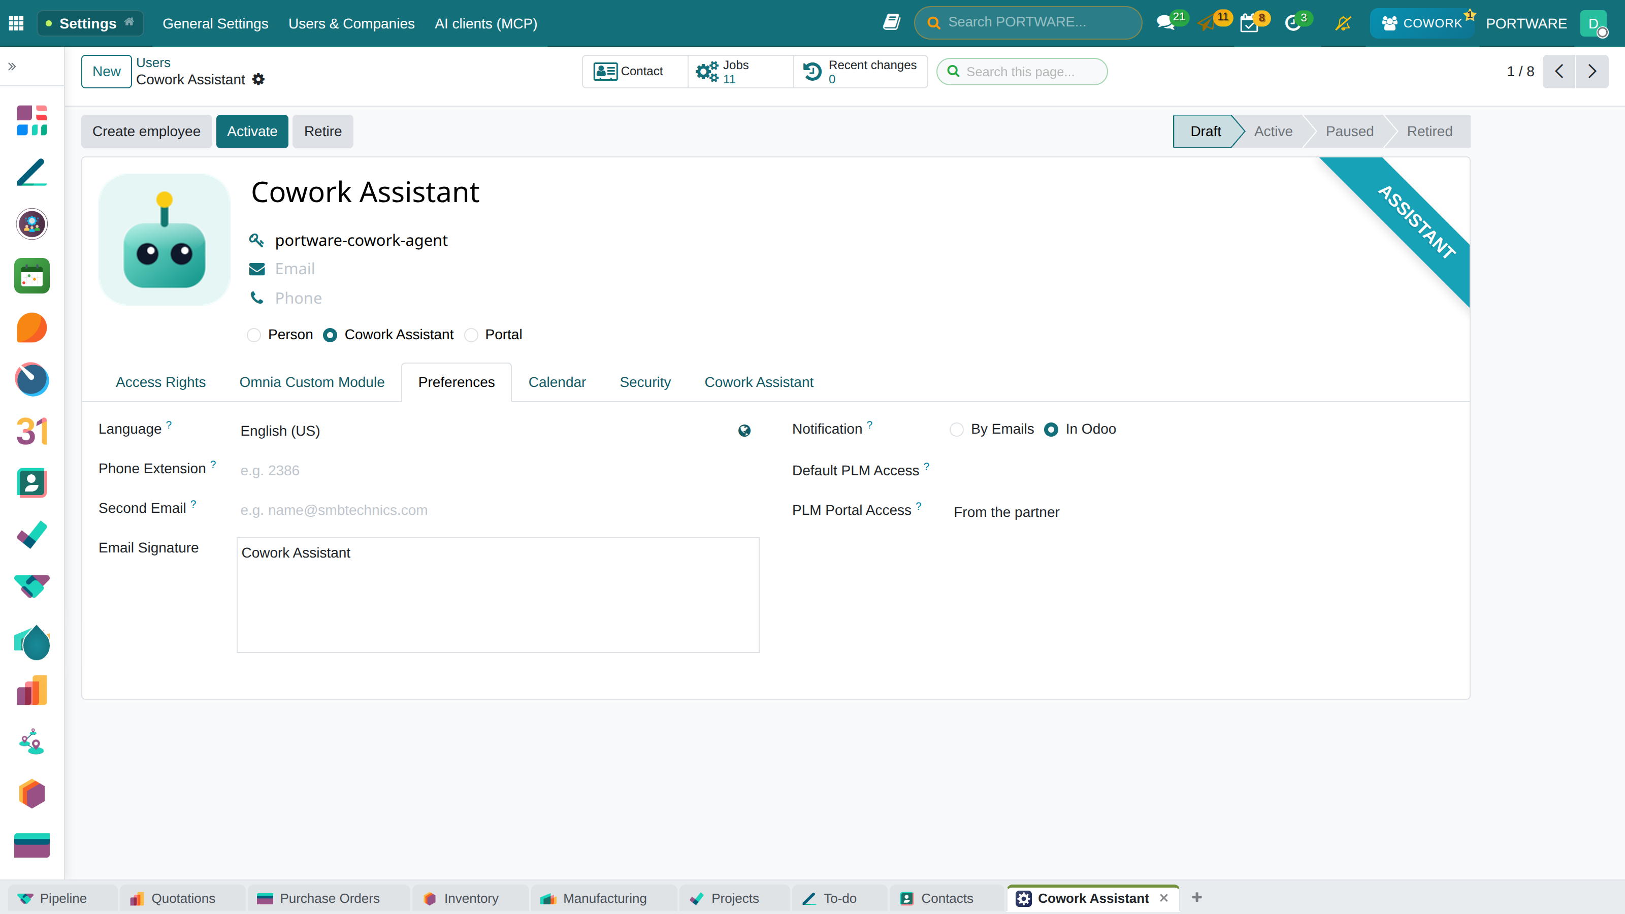Click the muted notifications bell icon
This screenshot has height=914, width=1625.
tap(1343, 23)
